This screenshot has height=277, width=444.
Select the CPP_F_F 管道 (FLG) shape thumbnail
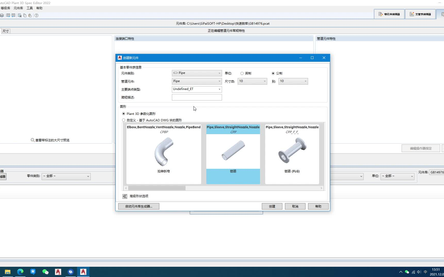point(292,154)
